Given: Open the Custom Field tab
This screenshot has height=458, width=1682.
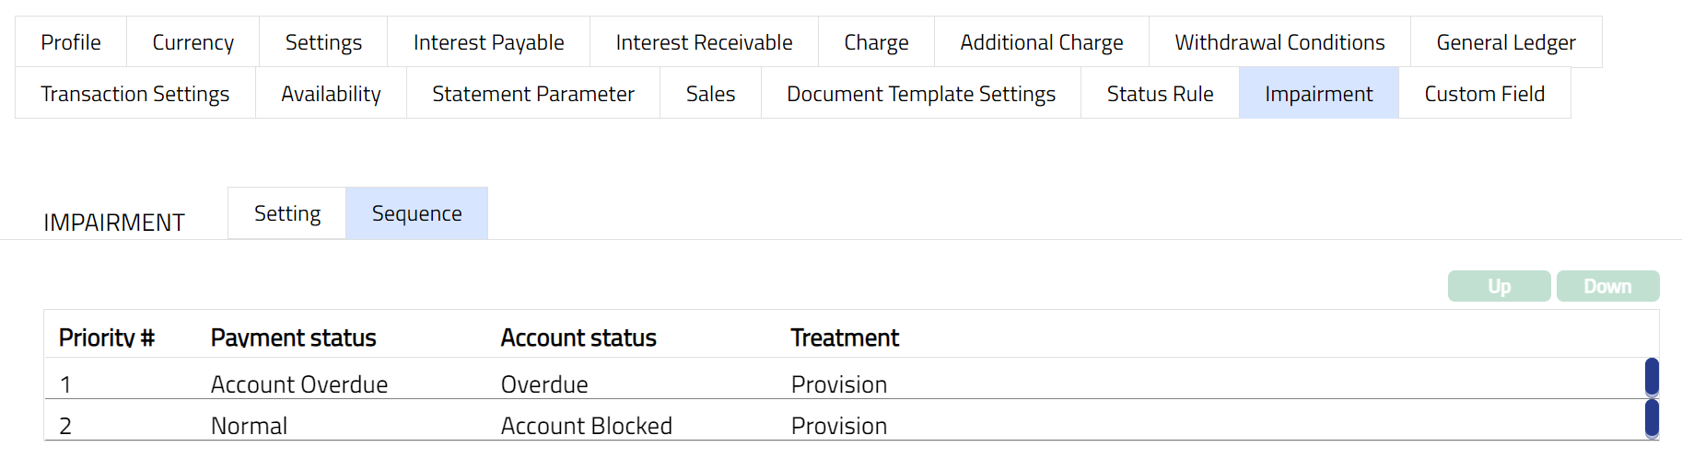Looking at the screenshot, I should (1484, 94).
